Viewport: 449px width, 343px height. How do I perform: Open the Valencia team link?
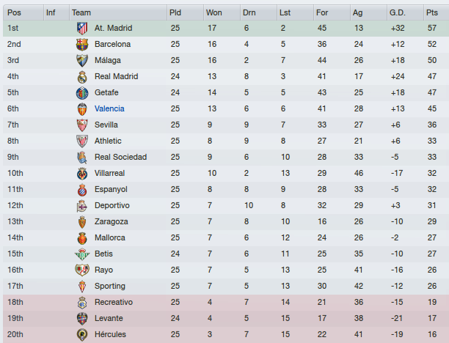click(x=109, y=108)
